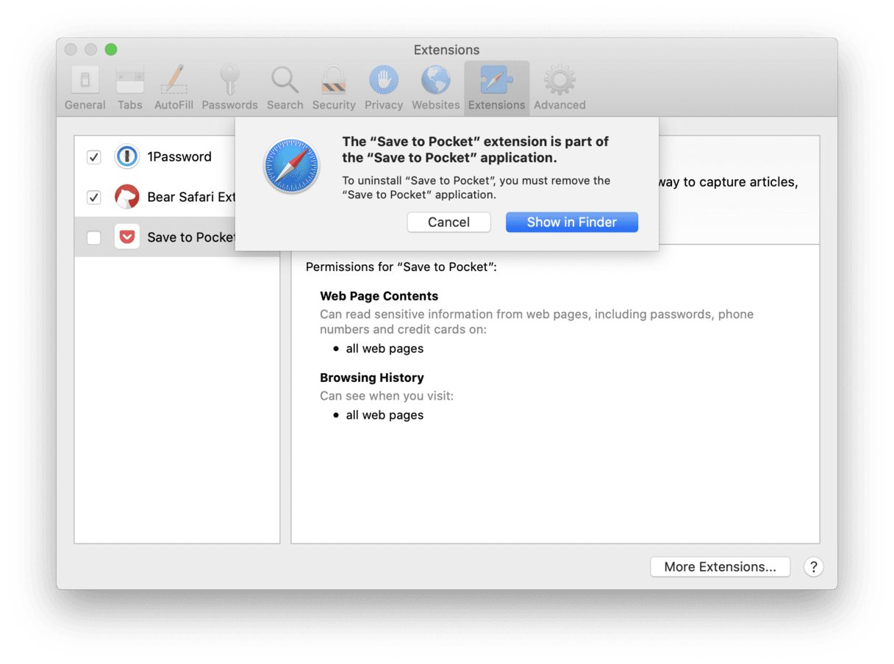Viewport: 894px width, 664px height.
Task: Click the Browsing History heading
Action: coord(372,378)
